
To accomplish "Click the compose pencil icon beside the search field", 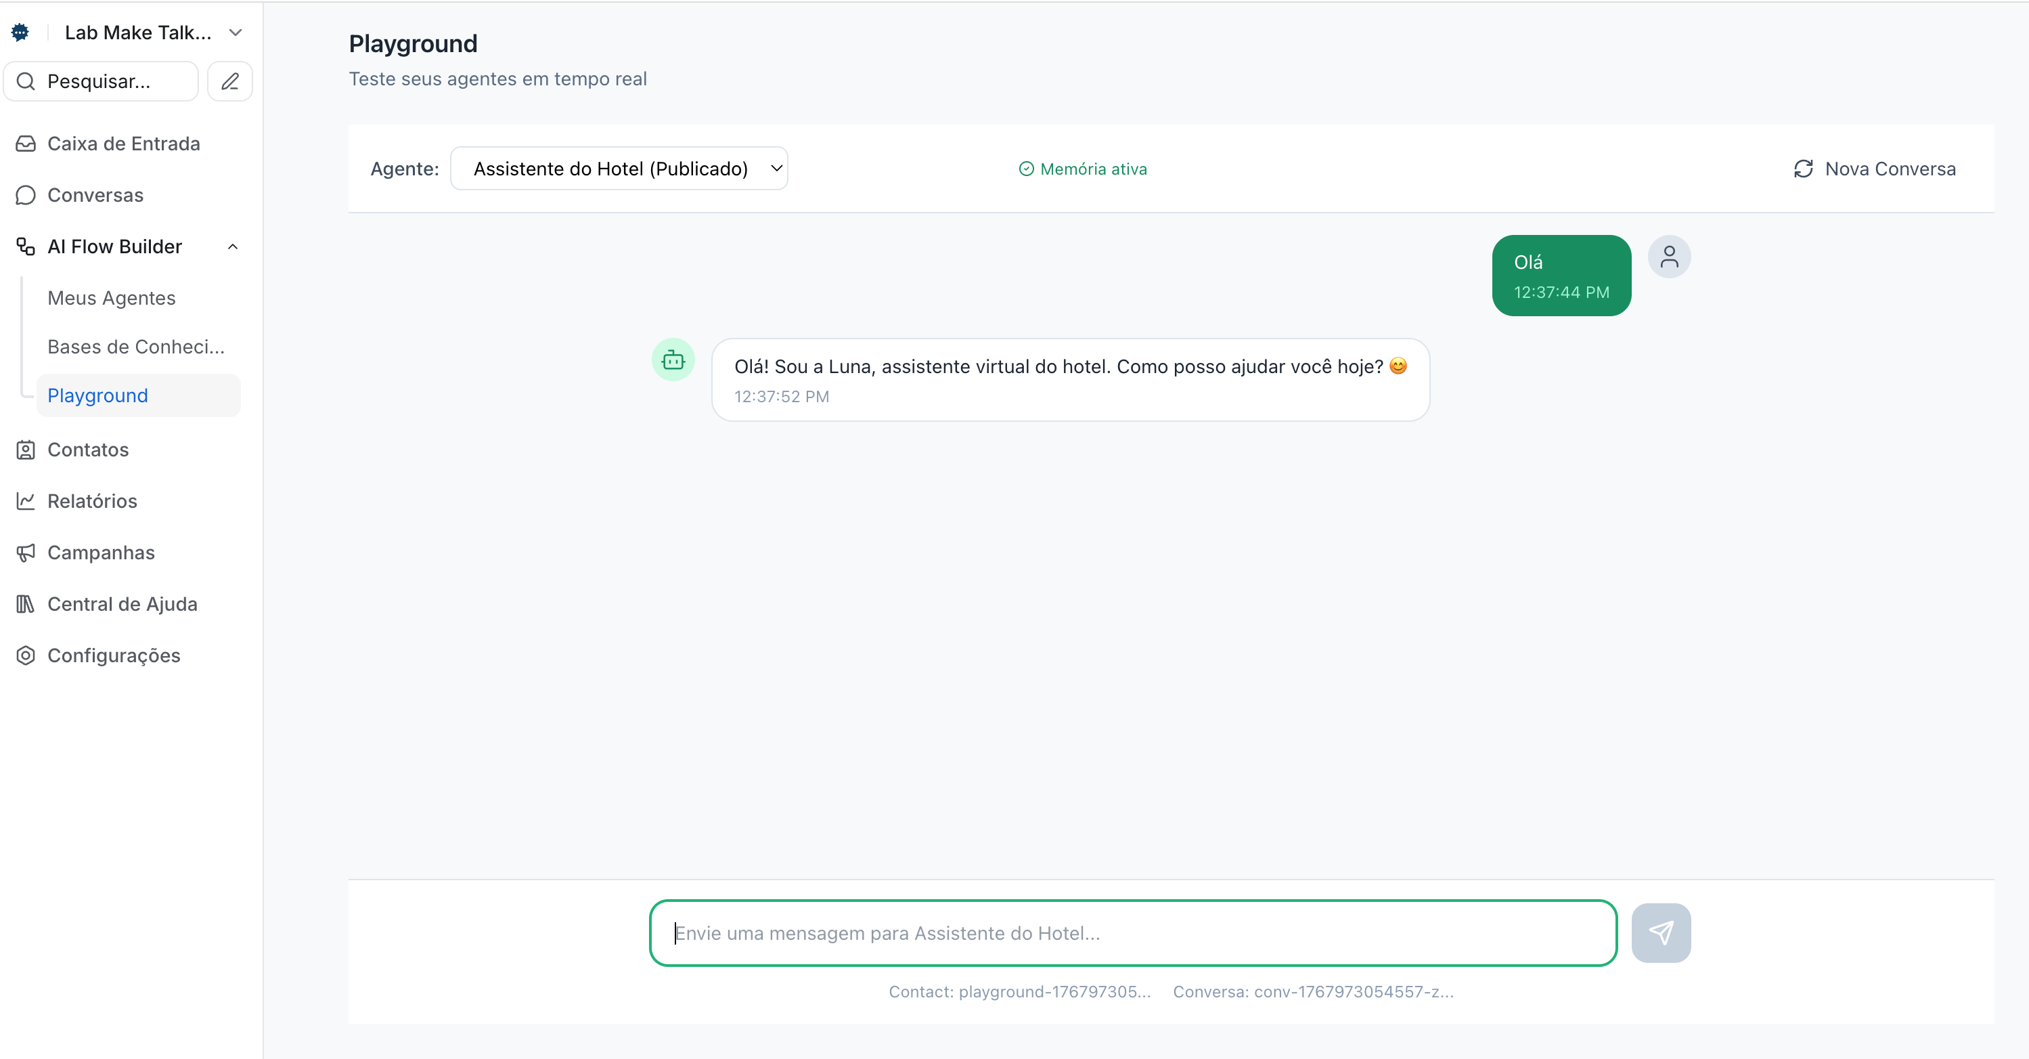I will (229, 81).
